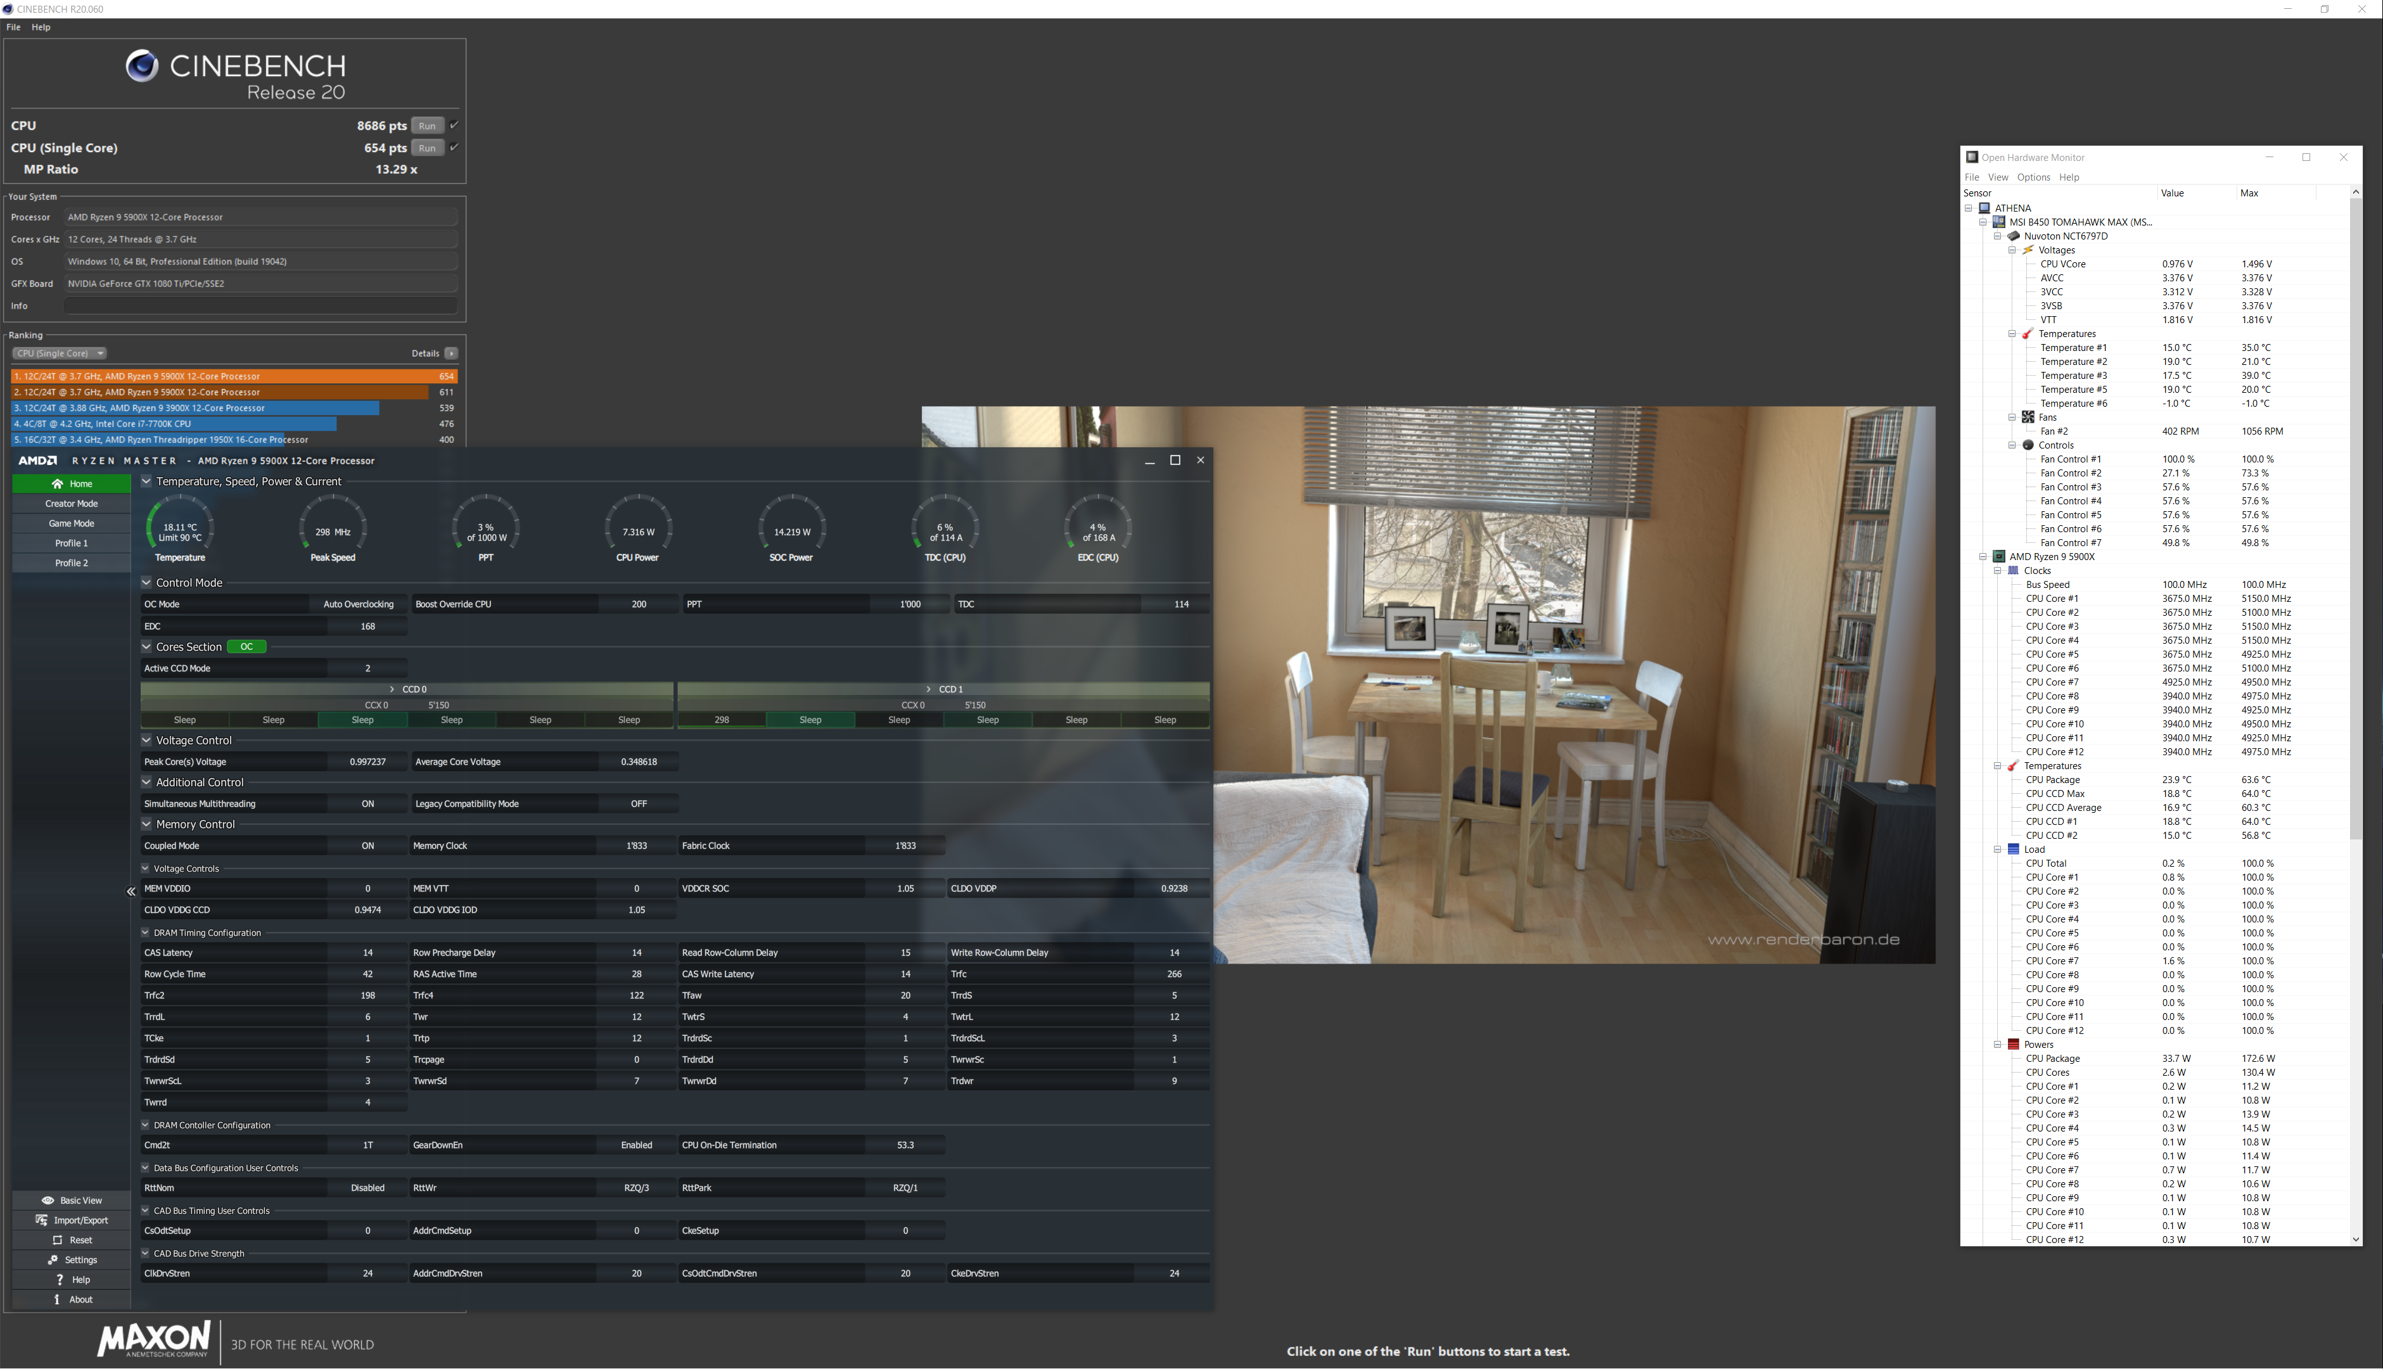
Task: Collapse the Nuvoton NCT6797D tree node
Action: (x=1997, y=236)
